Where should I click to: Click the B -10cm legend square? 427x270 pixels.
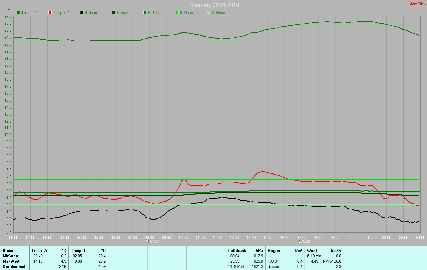pyautogui.click(x=145, y=13)
